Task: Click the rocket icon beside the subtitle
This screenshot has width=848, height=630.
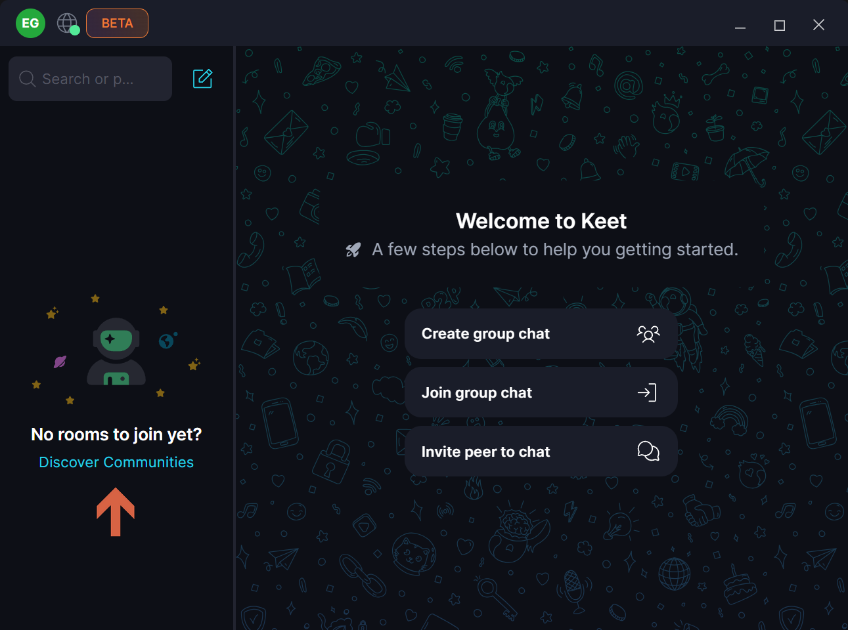Action: 353,250
